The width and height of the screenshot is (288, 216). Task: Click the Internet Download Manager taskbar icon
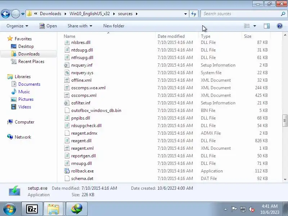point(77,209)
